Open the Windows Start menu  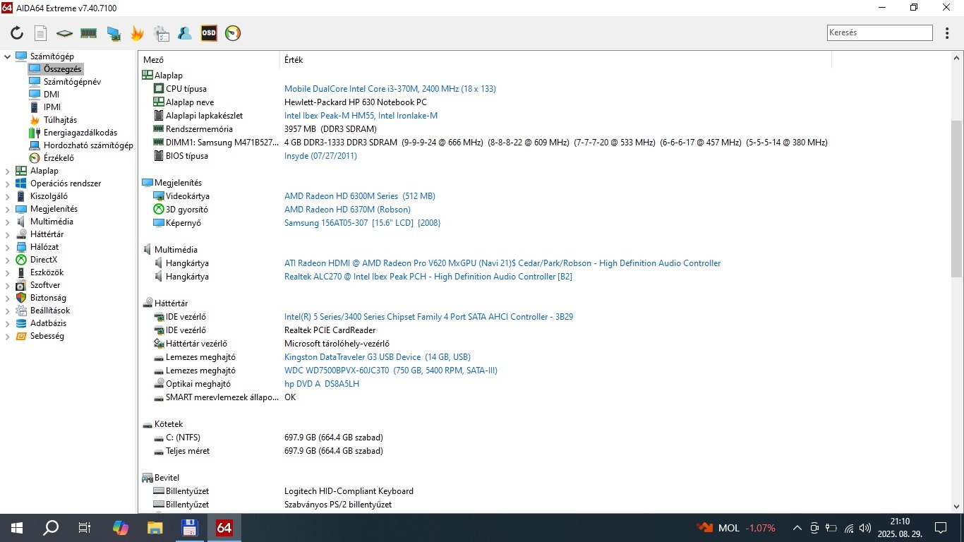click(16, 527)
